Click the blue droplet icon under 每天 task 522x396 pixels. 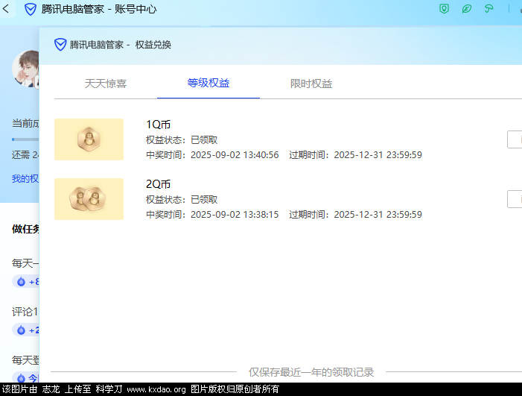[21, 282]
